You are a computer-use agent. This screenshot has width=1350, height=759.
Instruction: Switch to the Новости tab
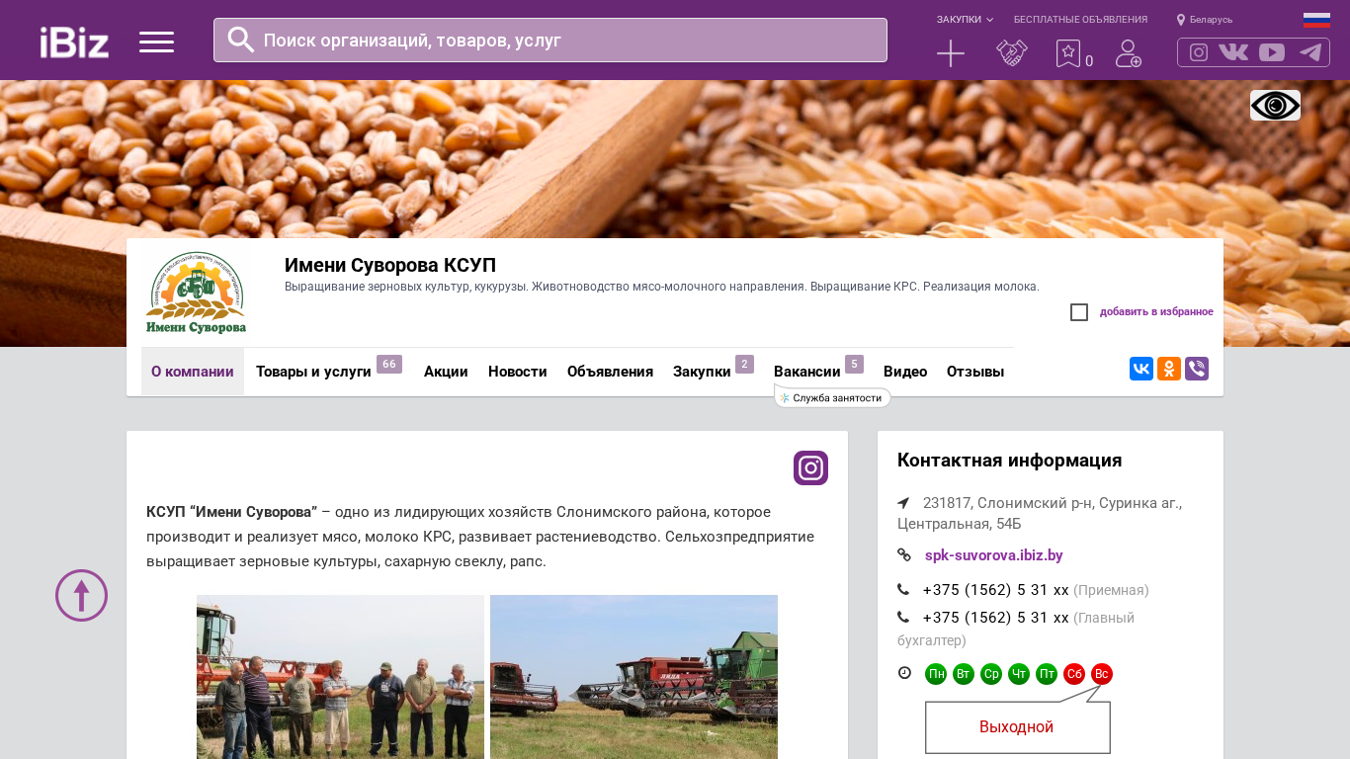click(x=518, y=372)
